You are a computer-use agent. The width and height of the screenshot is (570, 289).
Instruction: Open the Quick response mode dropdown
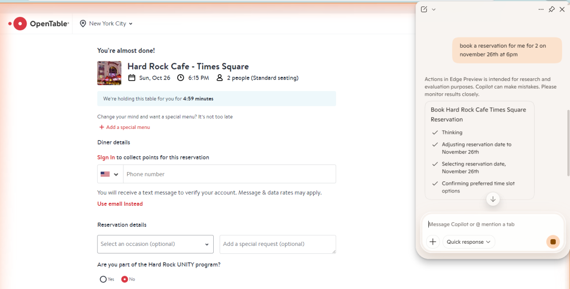coord(468,241)
